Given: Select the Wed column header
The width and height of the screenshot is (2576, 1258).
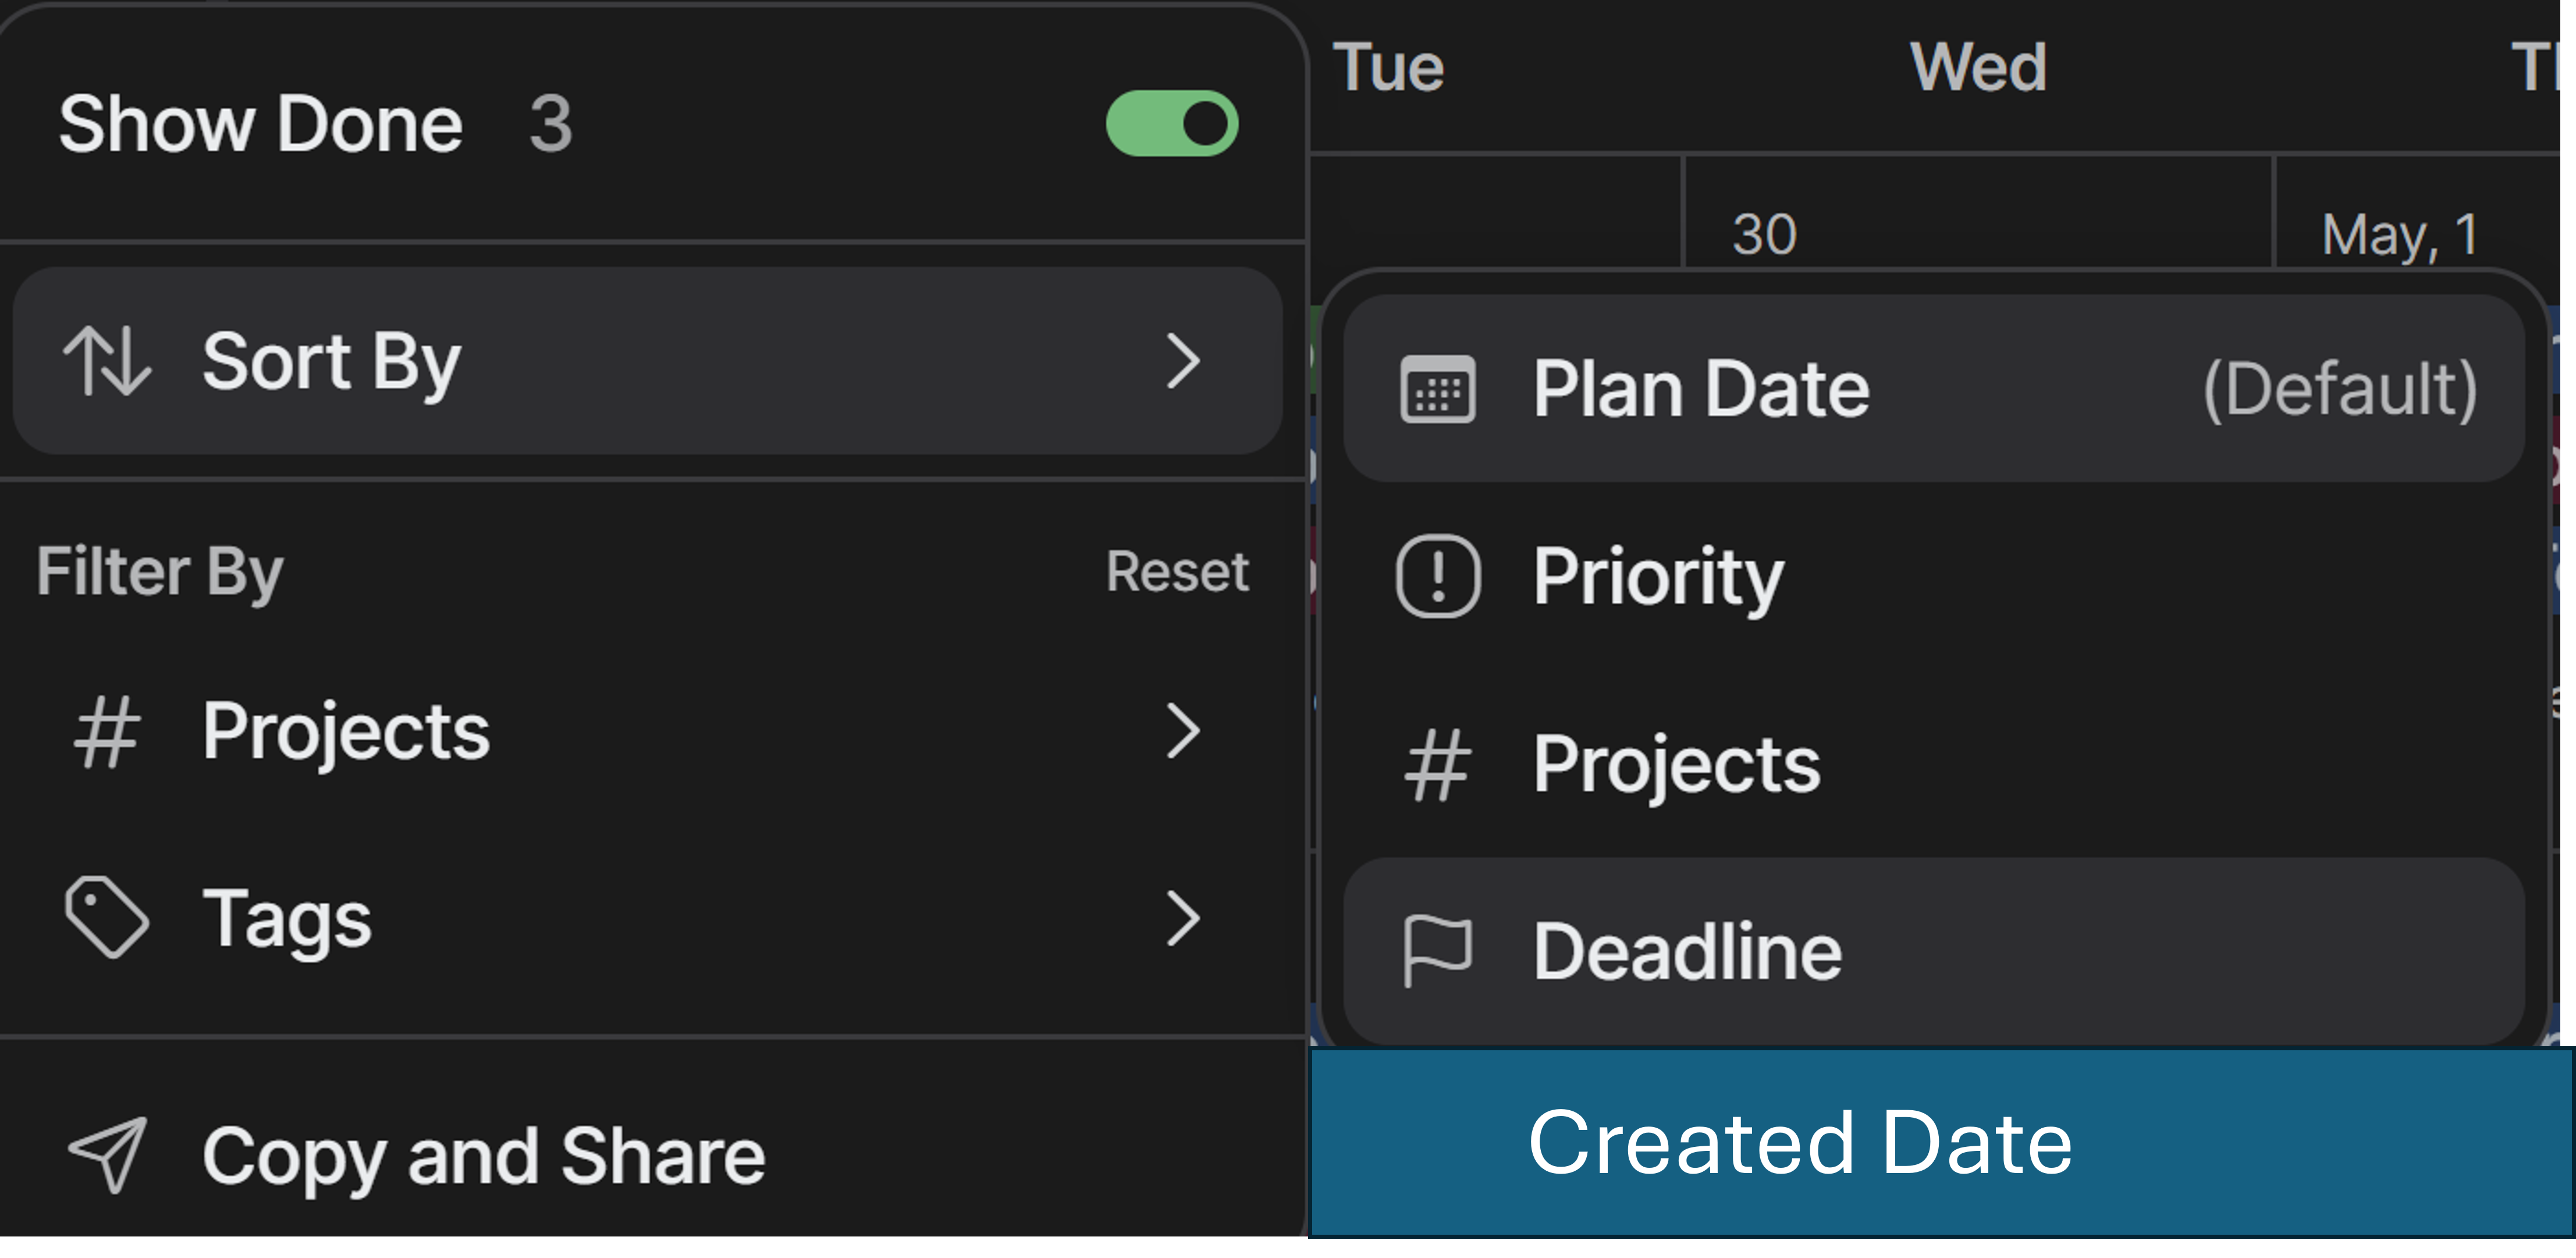Looking at the screenshot, I should [1978, 68].
